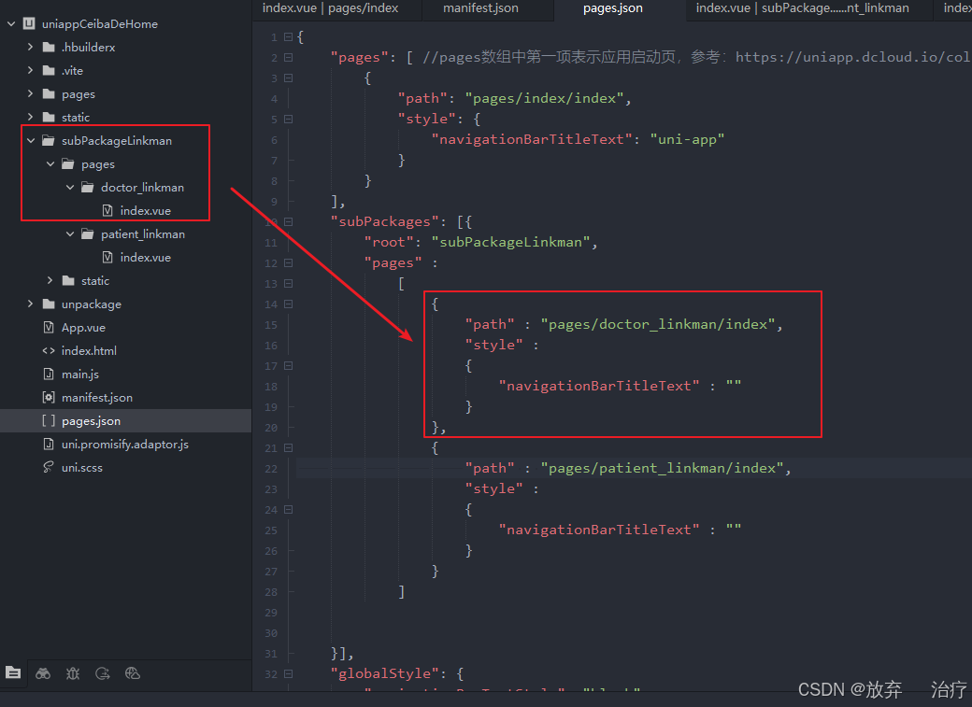Switch to the manifest.json tab
Viewport: 972px width, 707px height.
click(481, 8)
